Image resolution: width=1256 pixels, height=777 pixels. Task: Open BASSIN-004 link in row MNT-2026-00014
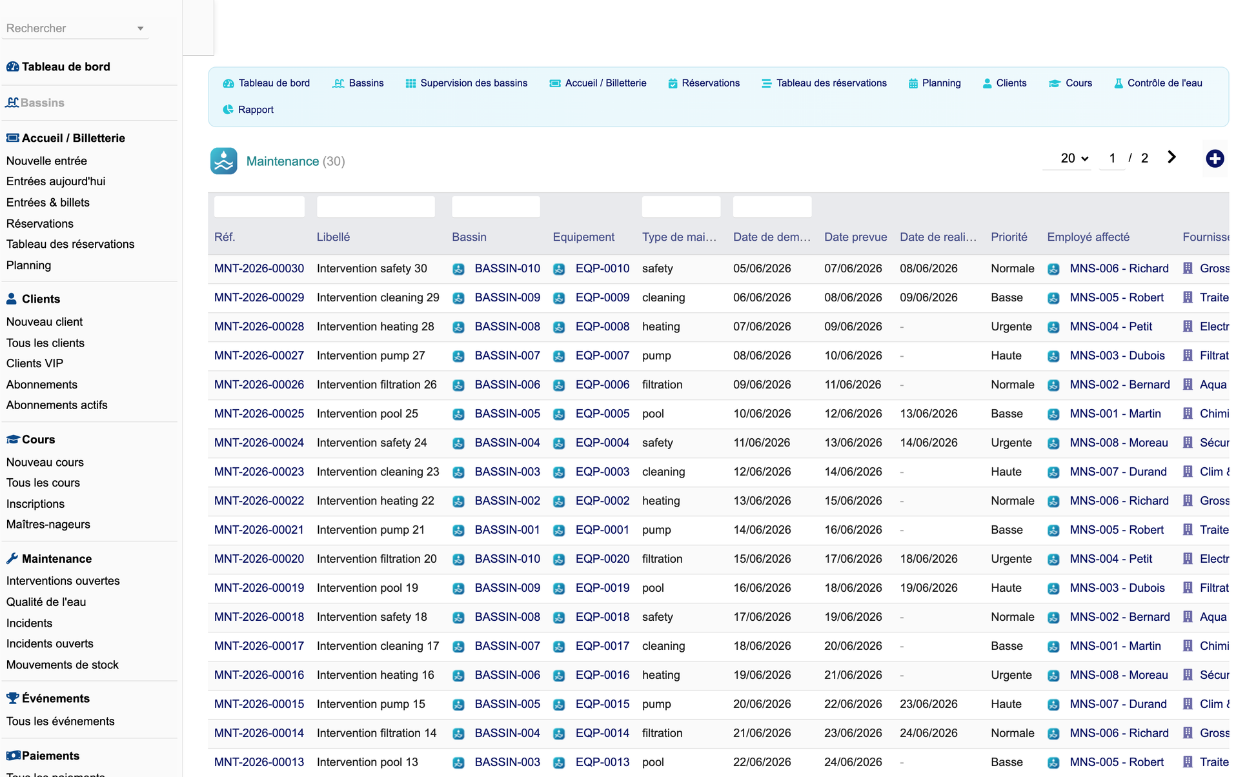click(x=507, y=733)
